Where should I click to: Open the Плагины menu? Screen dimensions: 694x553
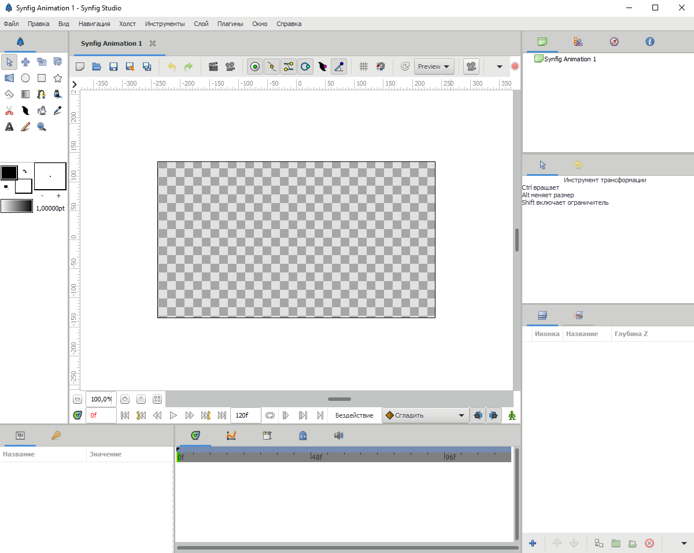230,24
